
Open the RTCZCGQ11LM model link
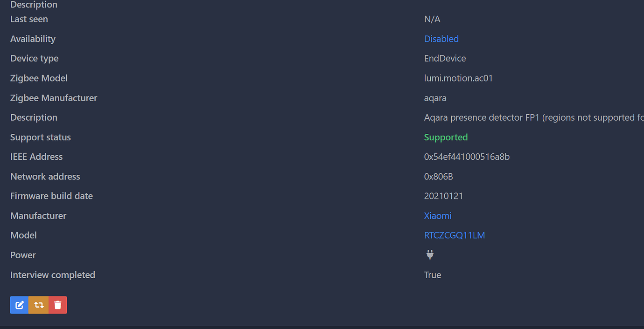454,235
